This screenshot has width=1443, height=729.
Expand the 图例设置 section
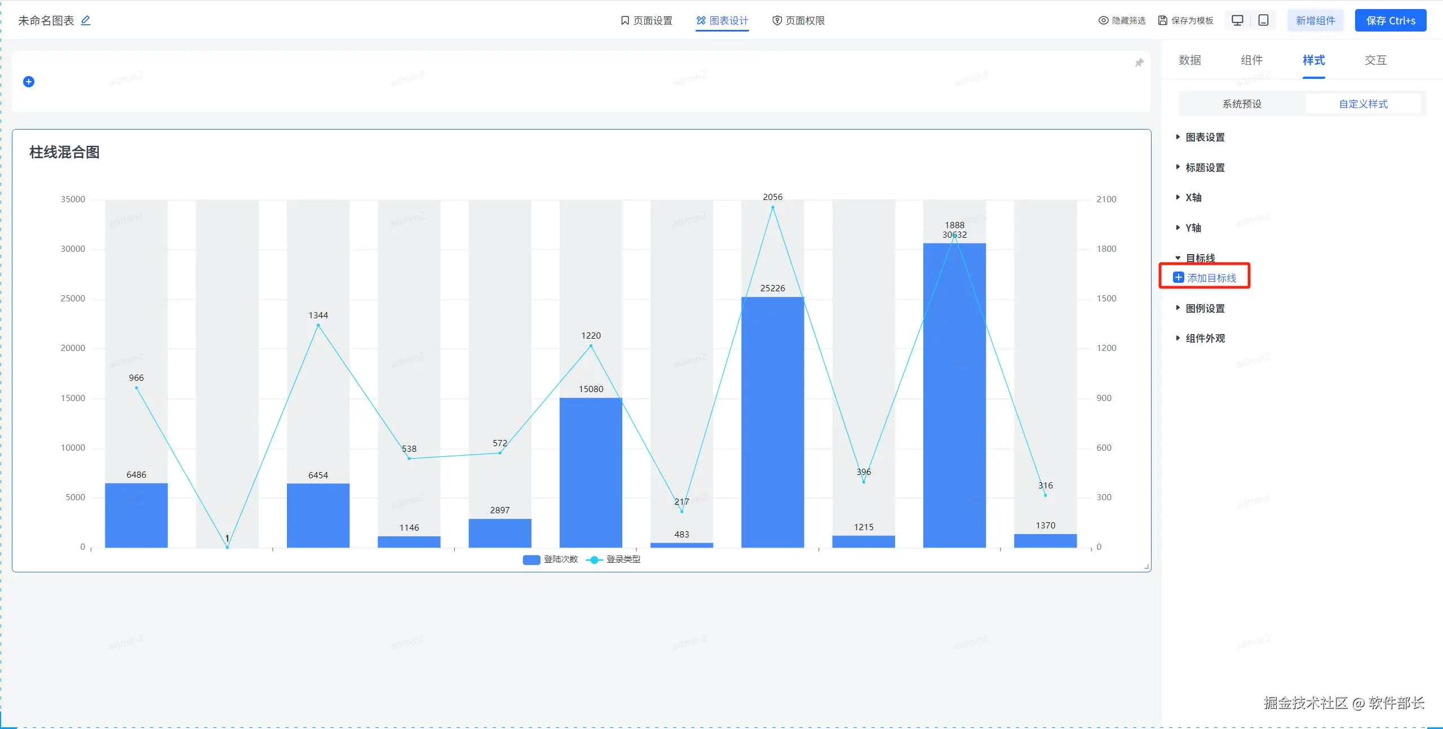coord(1205,309)
